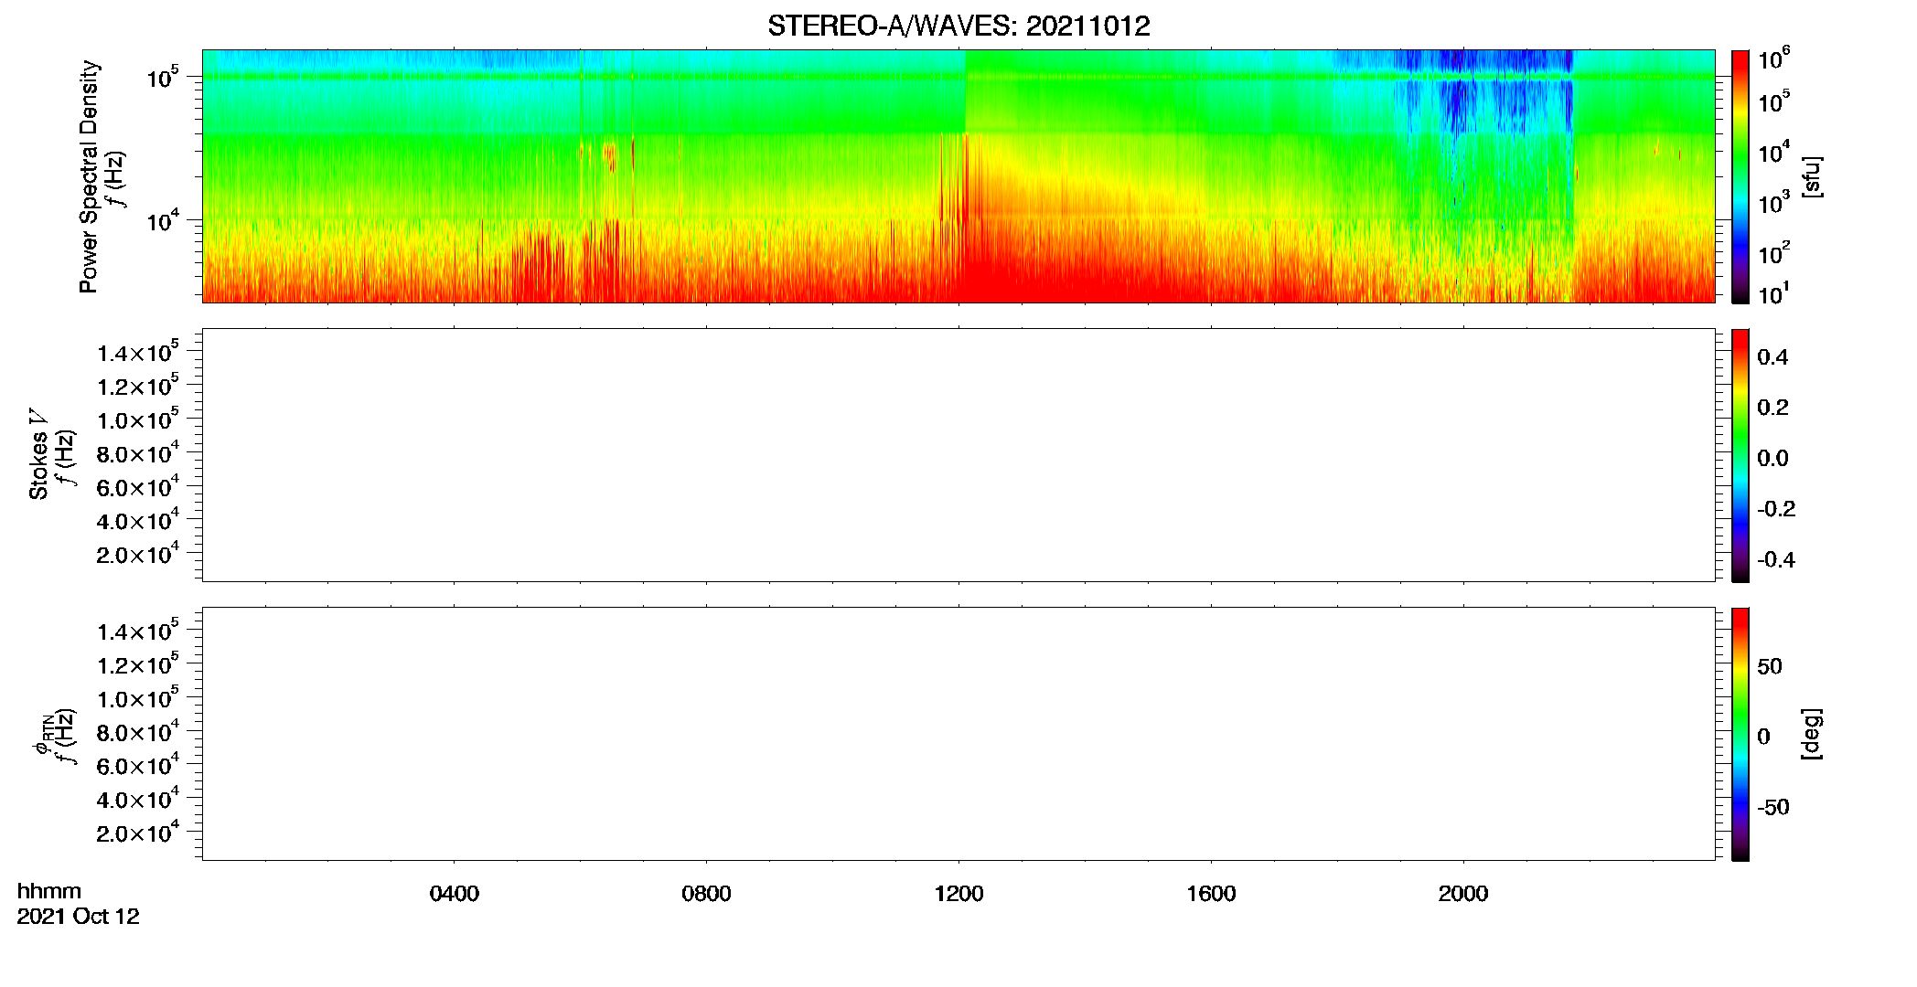The height and width of the screenshot is (987, 1917).
Task: Click the degrees color scale bar
Action: pos(1740,734)
